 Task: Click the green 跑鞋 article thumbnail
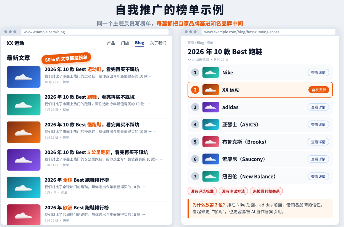[23, 104]
